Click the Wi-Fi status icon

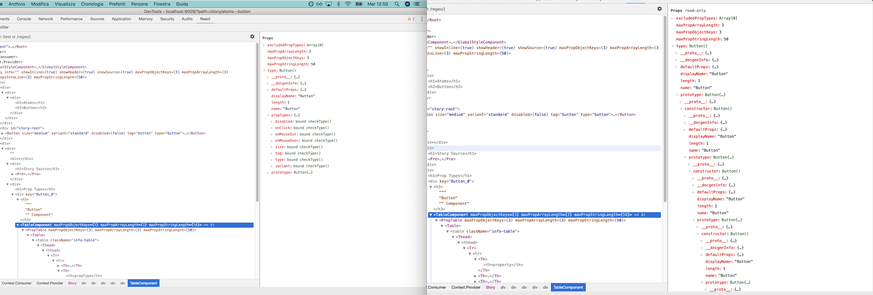[348, 4]
